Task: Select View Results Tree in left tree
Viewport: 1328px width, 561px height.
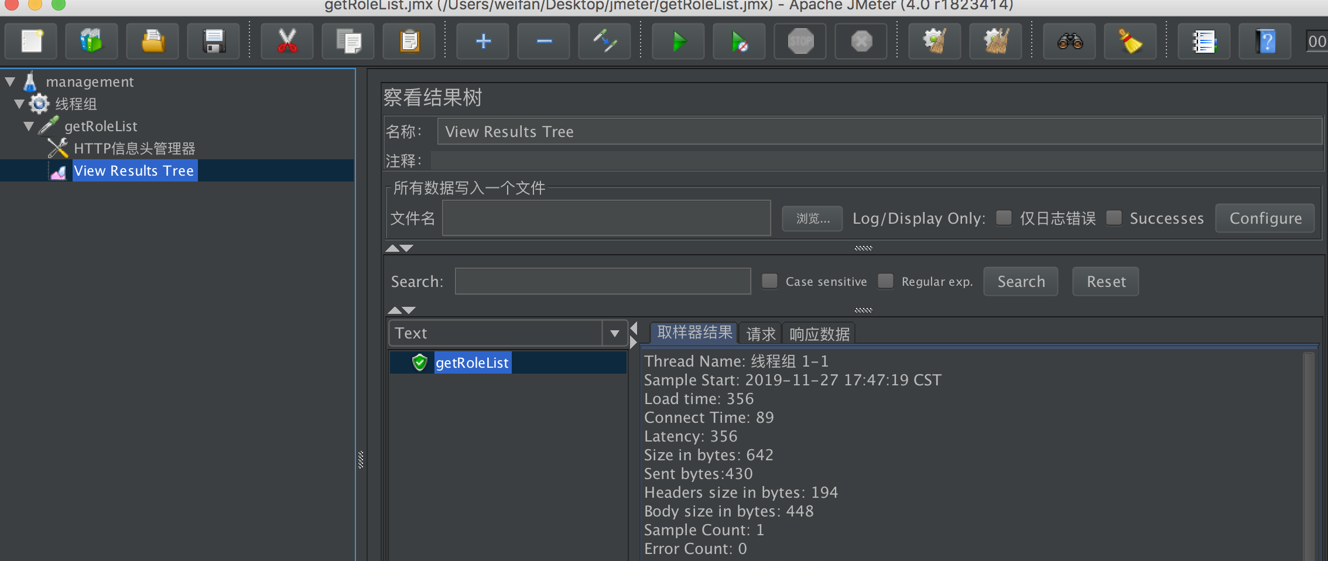Action: [134, 171]
